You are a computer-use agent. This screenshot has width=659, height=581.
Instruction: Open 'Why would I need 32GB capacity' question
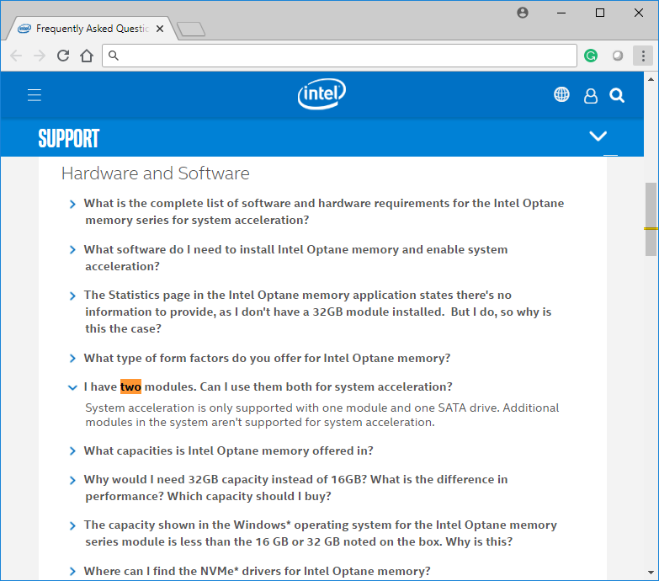click(296, 488)
